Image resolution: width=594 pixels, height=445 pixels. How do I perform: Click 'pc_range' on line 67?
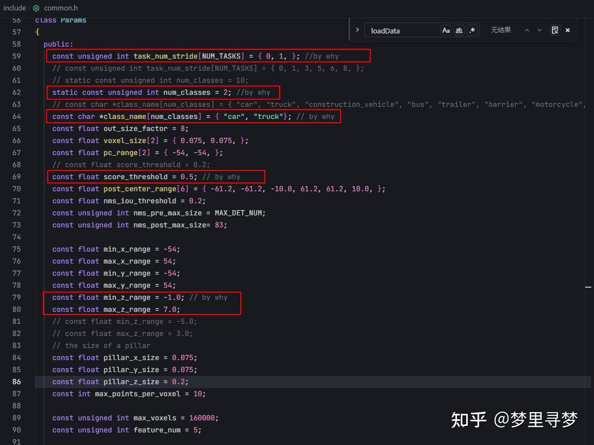coord(121,153)
